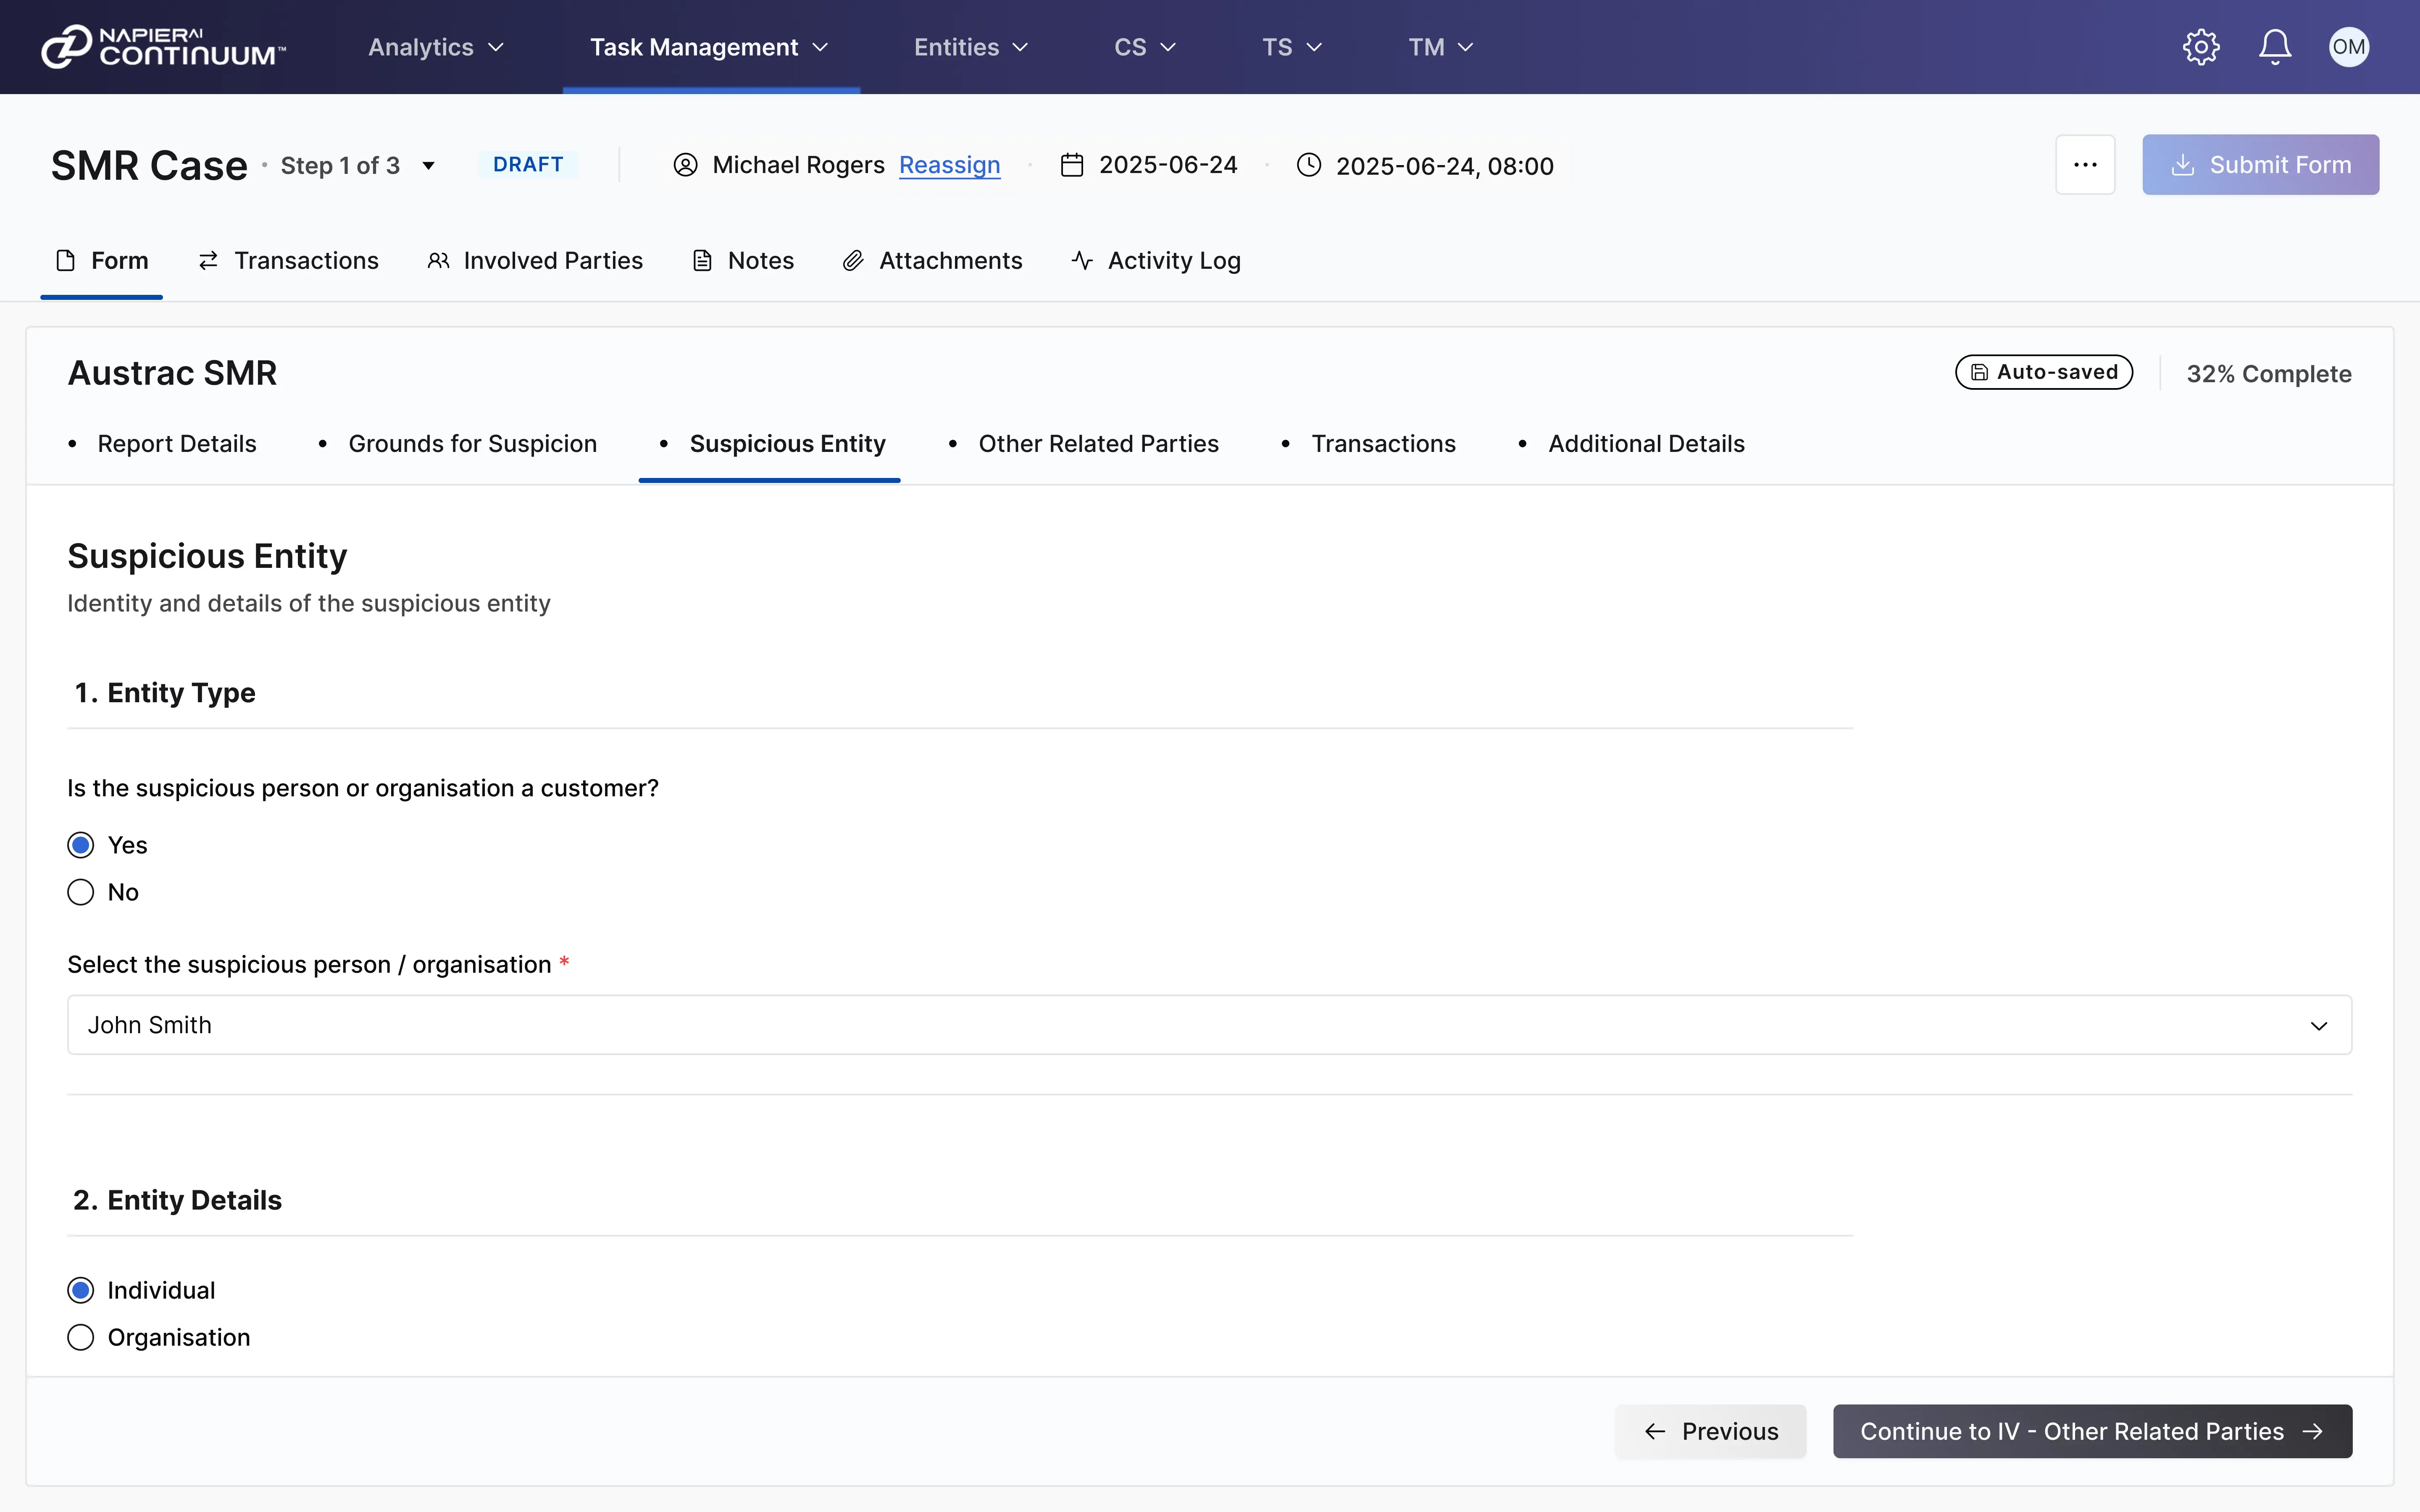Expand the Analytics navigation menu
Viewport: 2420px width, 1512px height.
point(436,47)
